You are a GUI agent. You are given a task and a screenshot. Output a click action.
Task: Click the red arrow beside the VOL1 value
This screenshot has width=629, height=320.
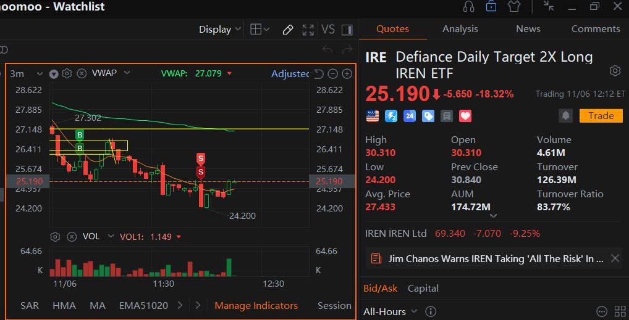point(179,237)
